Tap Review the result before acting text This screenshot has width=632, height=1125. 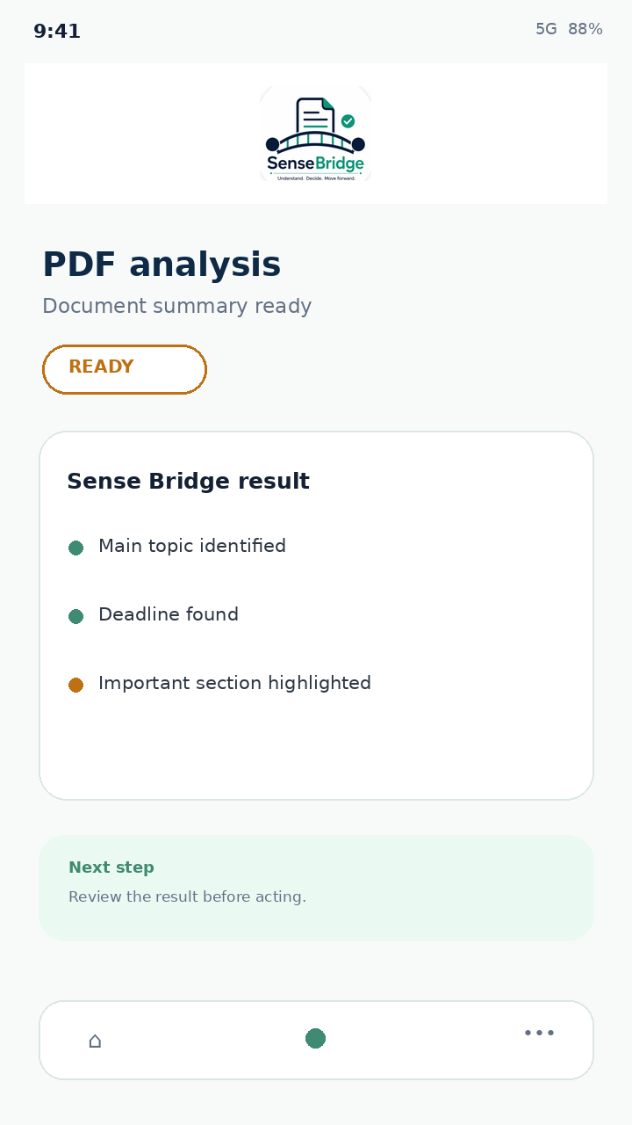(187, 897)
